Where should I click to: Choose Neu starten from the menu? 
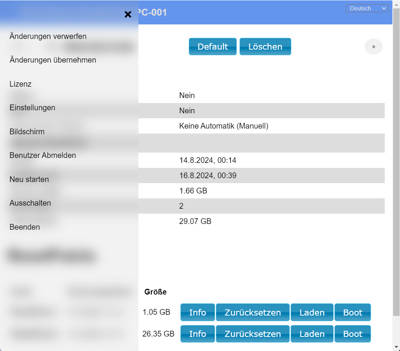29,179
